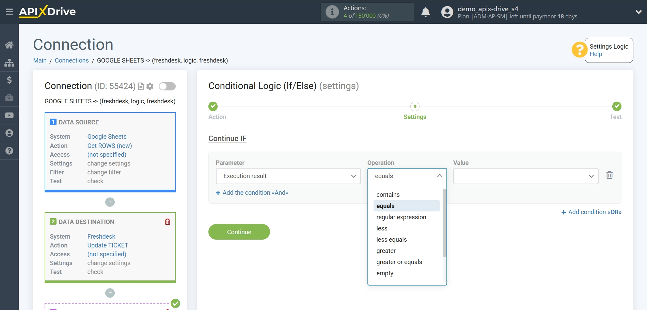Open briefcase icon in sidebar
Viewport: 647px width, 310px height.
point(9,98)
